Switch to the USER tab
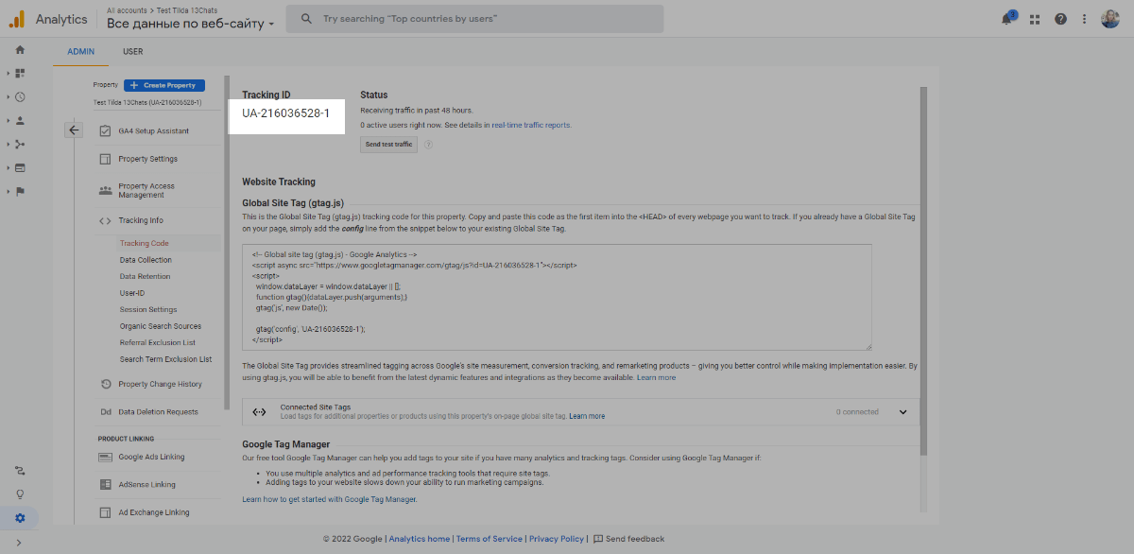 (x=133, y=51)
